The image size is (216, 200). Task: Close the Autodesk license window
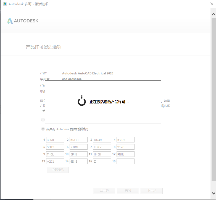(212, 4)
